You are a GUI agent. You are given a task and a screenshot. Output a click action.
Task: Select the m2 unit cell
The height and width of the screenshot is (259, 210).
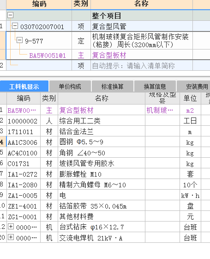[x=190, y=110]
